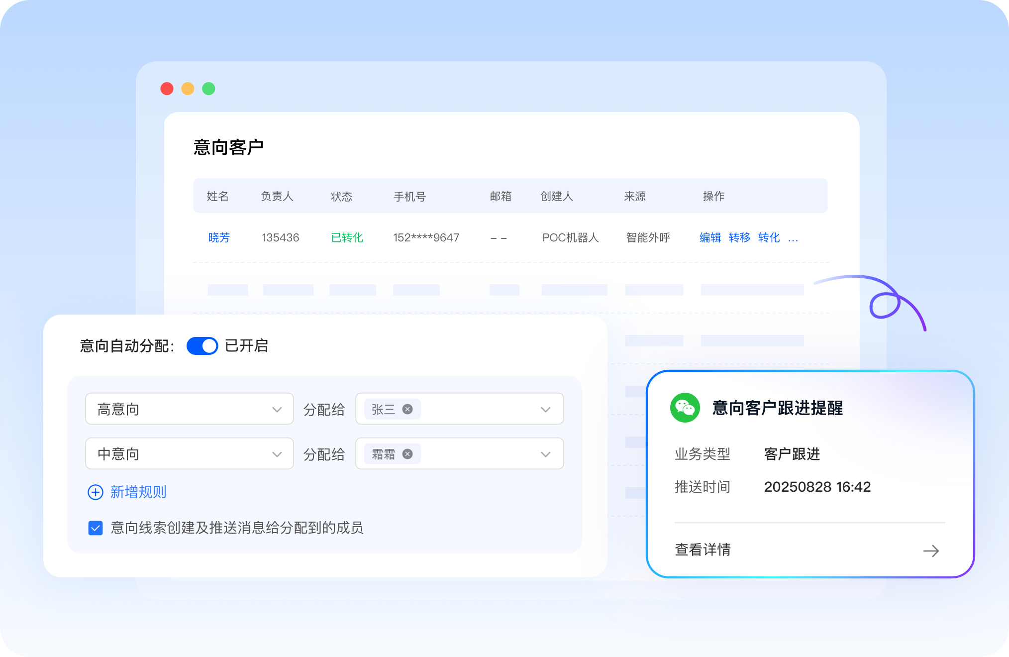Image resolution: width=1009 pixels, height=657 pixels.
Task: Click the arrow icon next to 查看详情
Action: pyautogui.click(x=931, y=550)
